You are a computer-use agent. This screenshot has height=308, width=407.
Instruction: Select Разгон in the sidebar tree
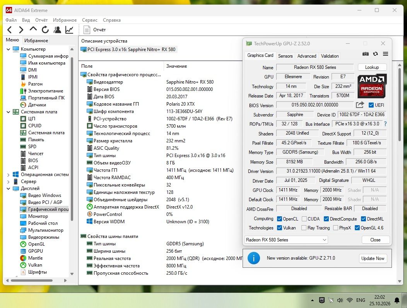click(x=35, y=84)
